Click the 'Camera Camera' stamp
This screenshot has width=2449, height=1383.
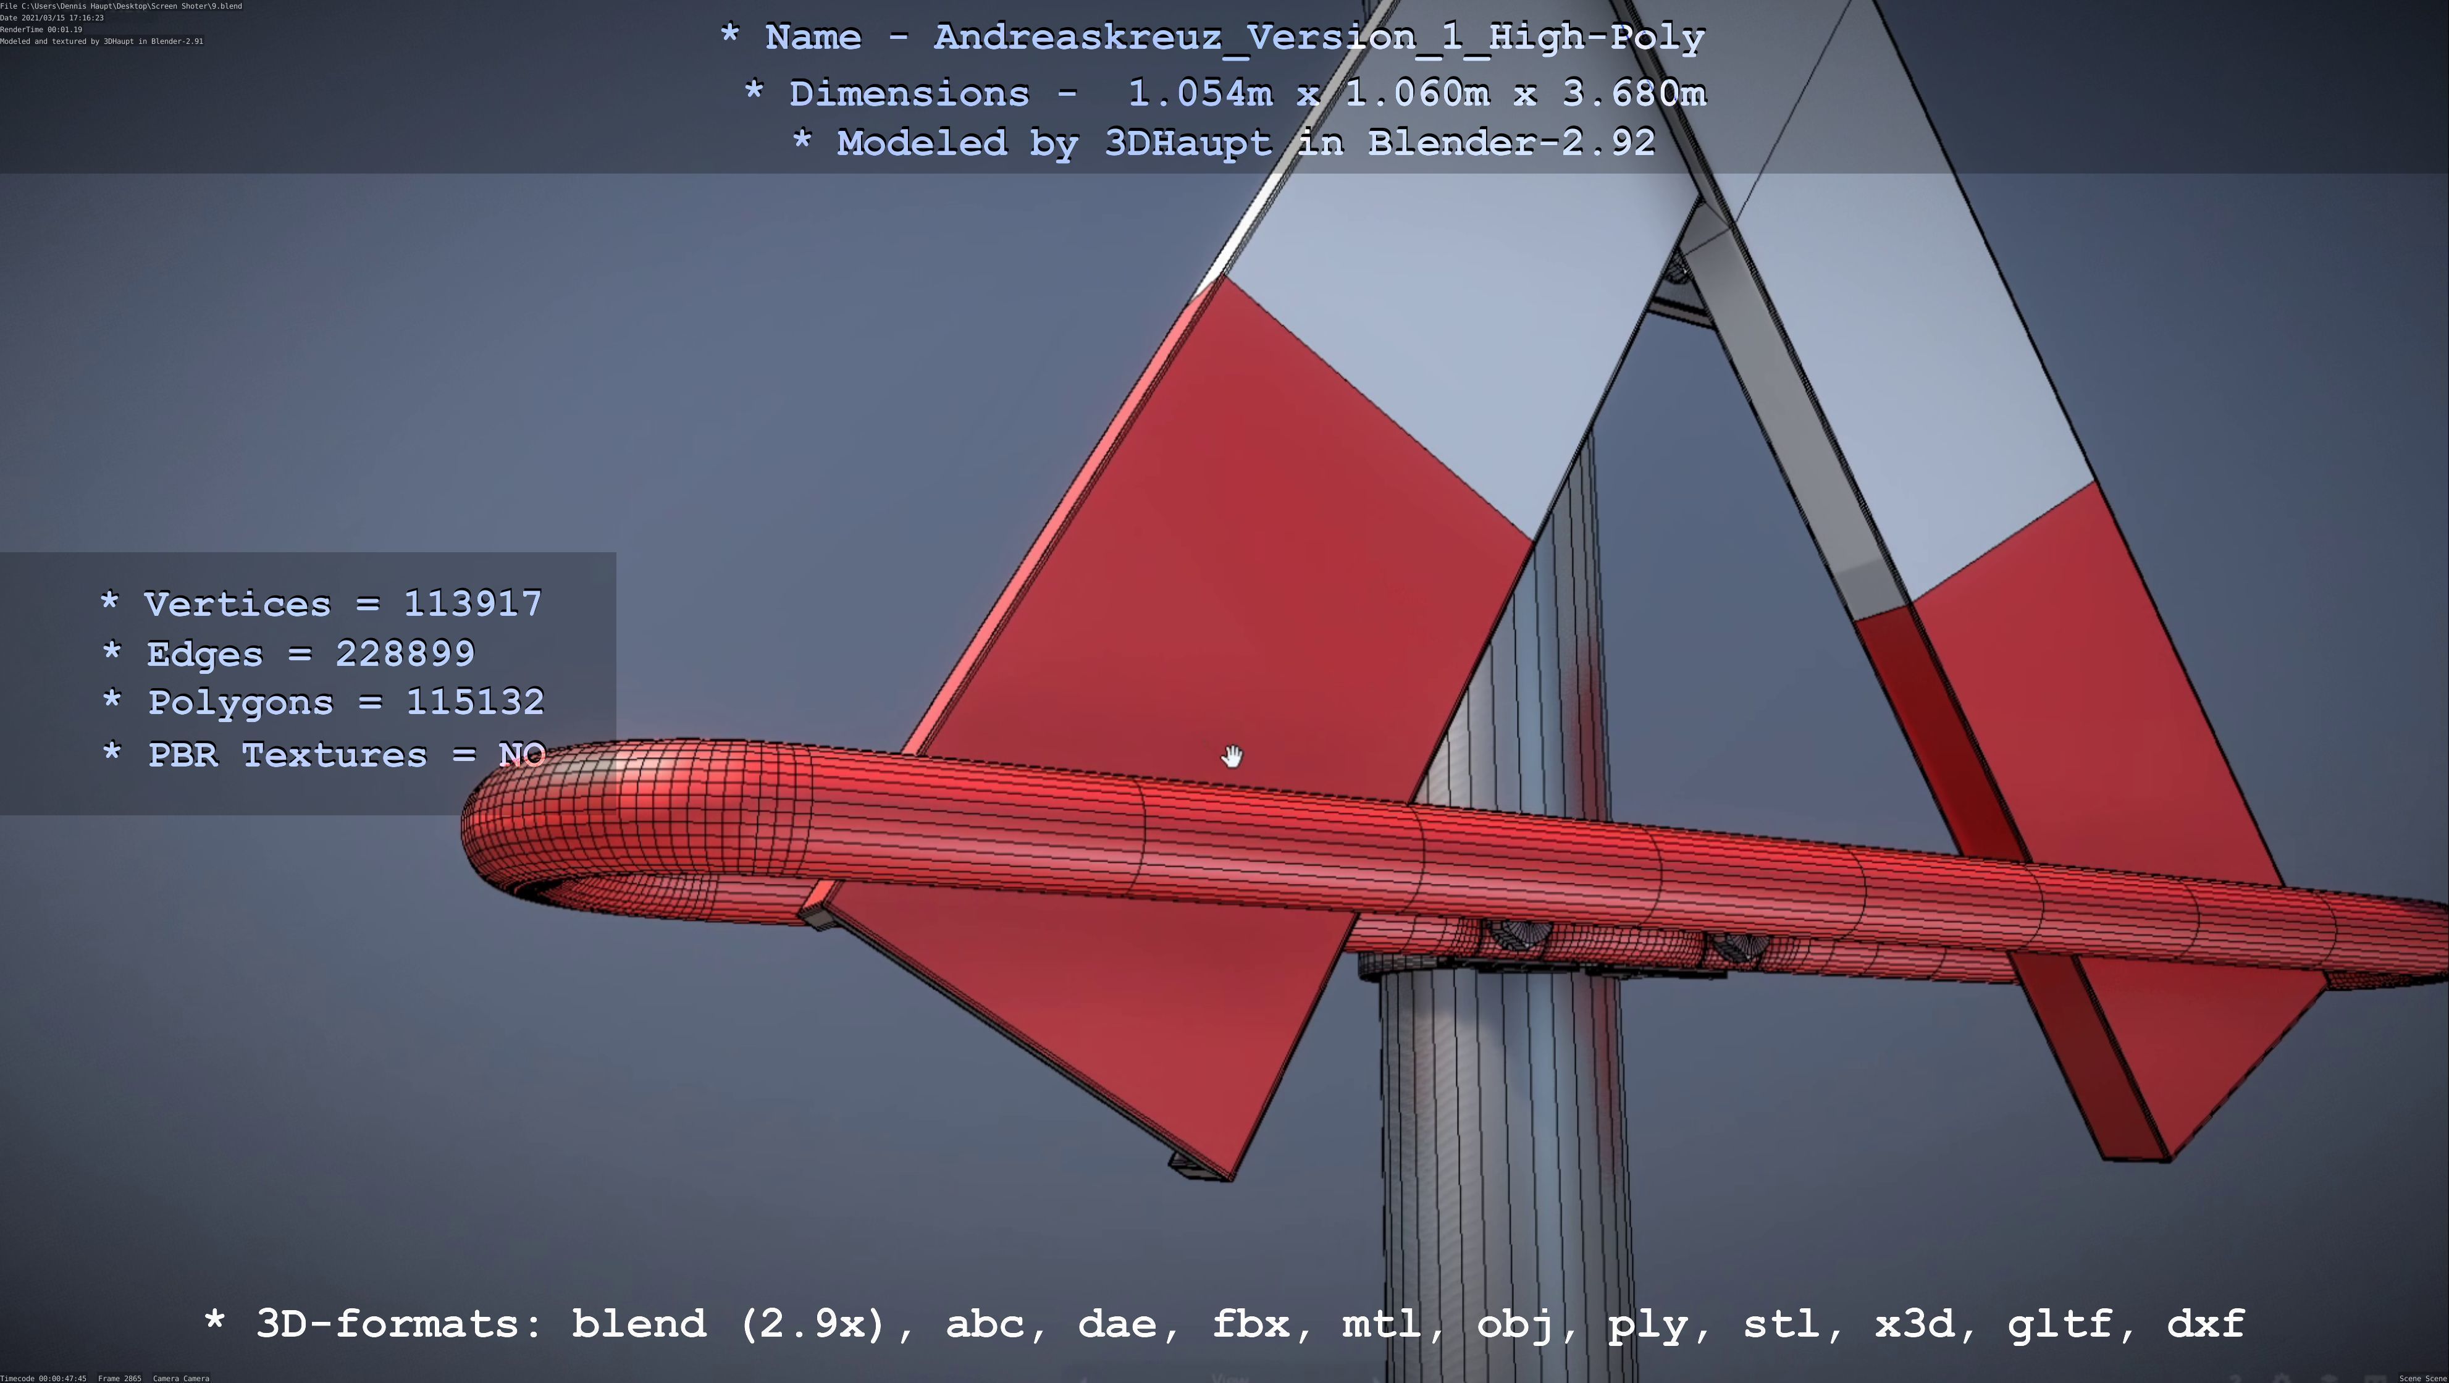tap(180, 1378)
